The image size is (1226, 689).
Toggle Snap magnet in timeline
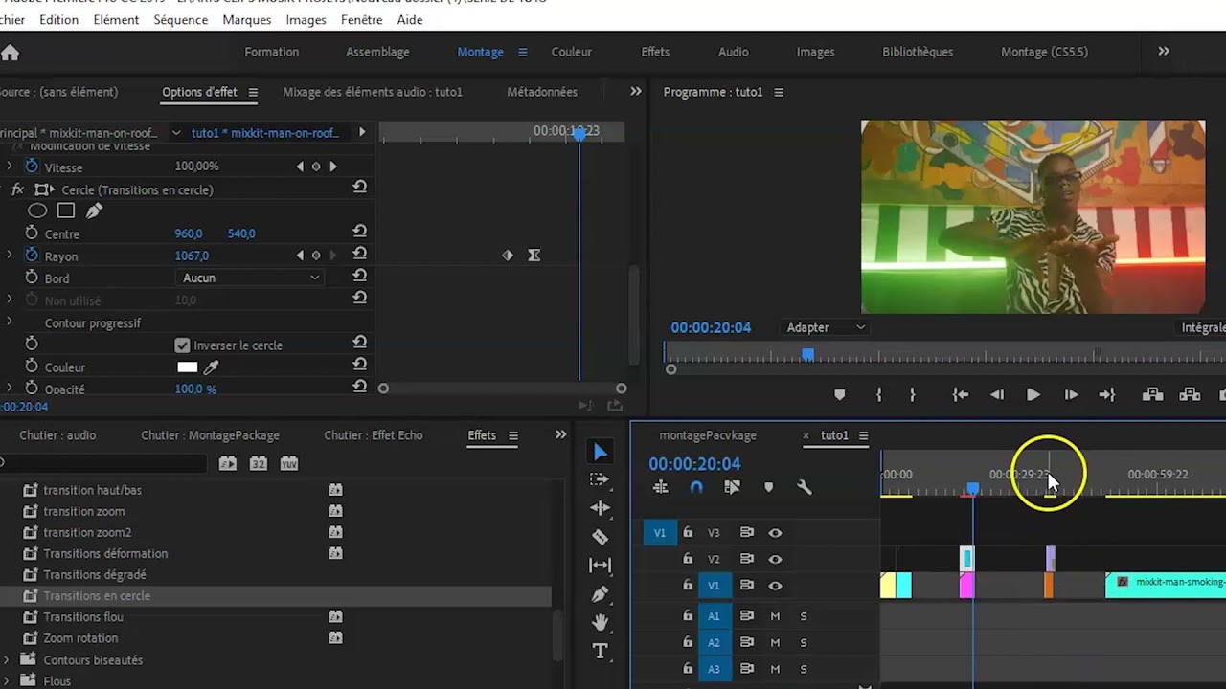(696, 487)
